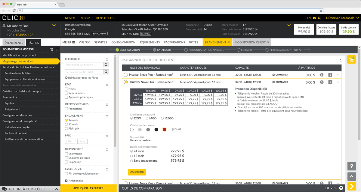The height and width of the screenshot is (192, 361).
Task: Open the VUE 360 tab
Action: point(85,42)
